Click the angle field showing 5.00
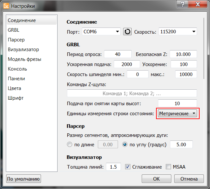 pos(181,144)
